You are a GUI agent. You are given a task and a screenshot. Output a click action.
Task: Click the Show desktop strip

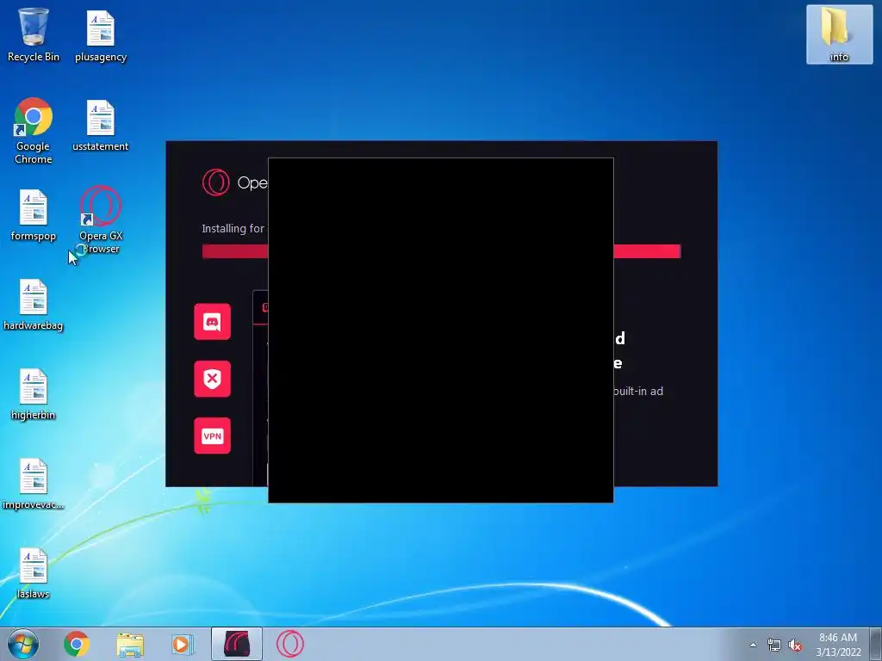(x=876, y=644)
